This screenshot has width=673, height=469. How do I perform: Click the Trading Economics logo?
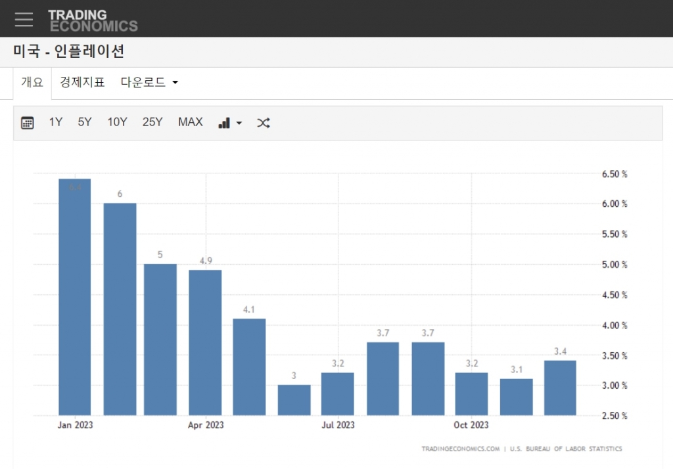coord(93,20)
